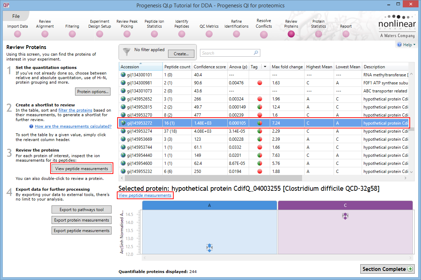The width and height of the screenshot is (421, 280).
Task: Go to the QC Metrics step
Action: click(x=209, y=31)
